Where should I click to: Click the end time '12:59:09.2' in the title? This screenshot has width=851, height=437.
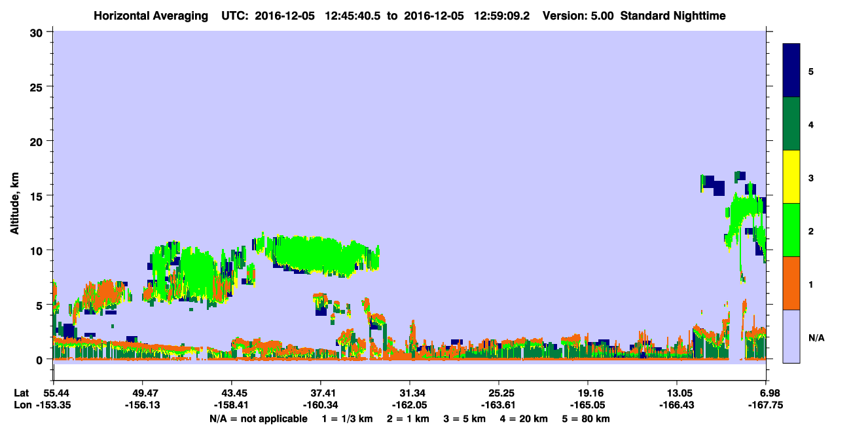(x=502, y=15)
